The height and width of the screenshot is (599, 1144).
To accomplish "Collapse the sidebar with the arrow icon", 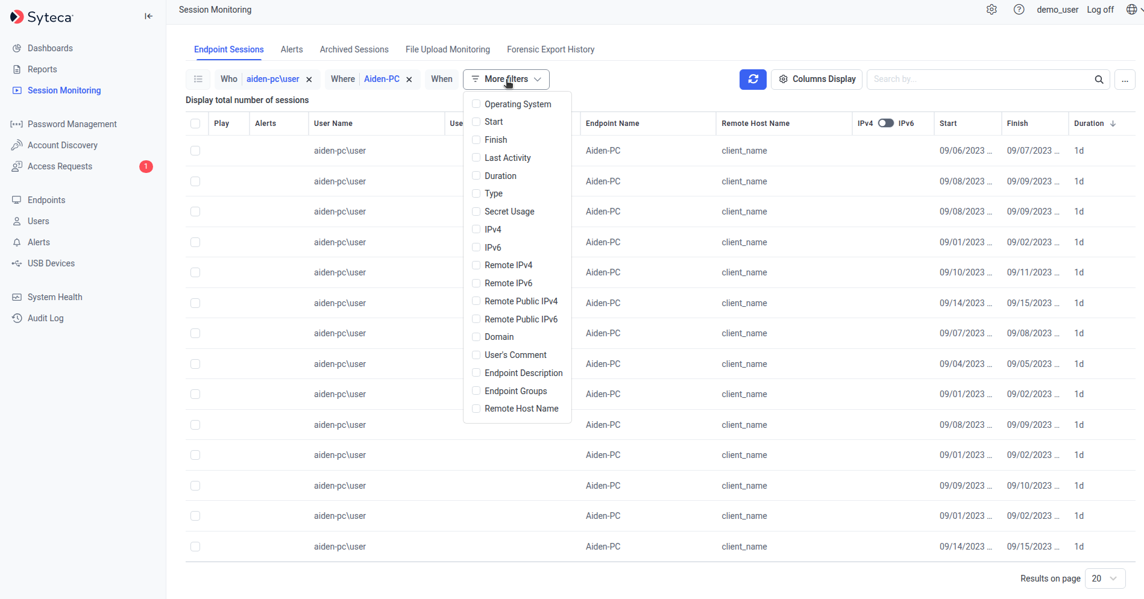I will (x=148, y=16).
